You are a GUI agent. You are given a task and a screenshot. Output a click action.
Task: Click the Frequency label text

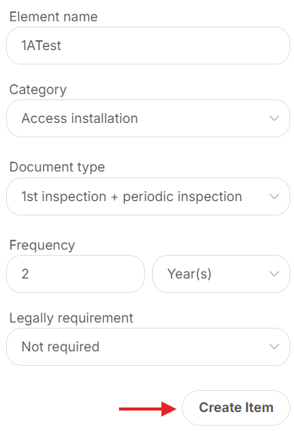(x=42, y=245)
